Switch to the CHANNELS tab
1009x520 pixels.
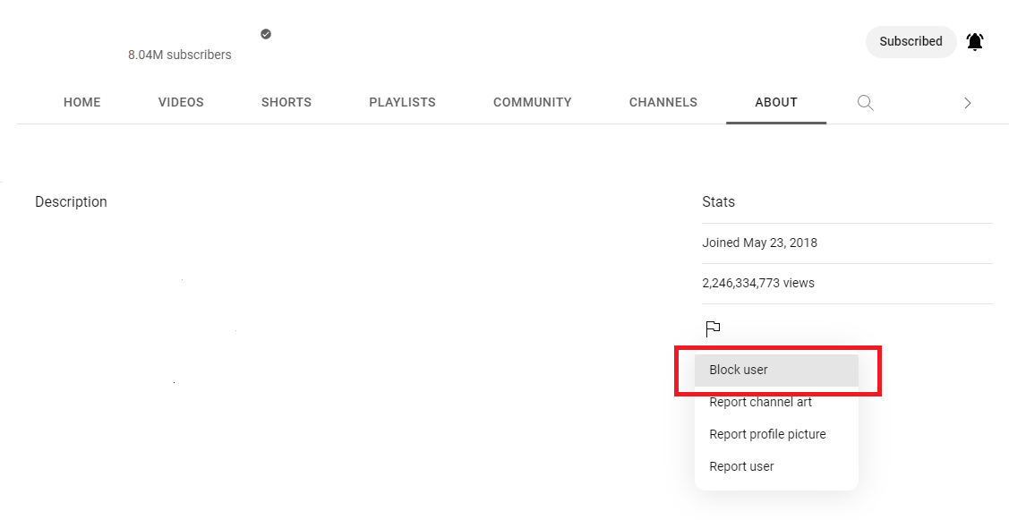pos(663,102)
